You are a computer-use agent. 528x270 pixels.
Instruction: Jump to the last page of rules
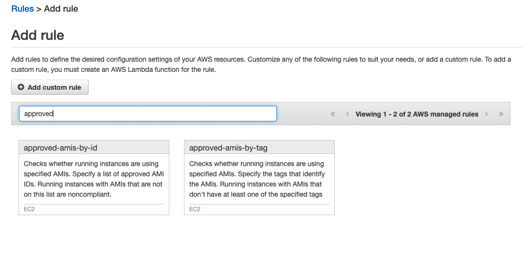(x=501, y=114)
